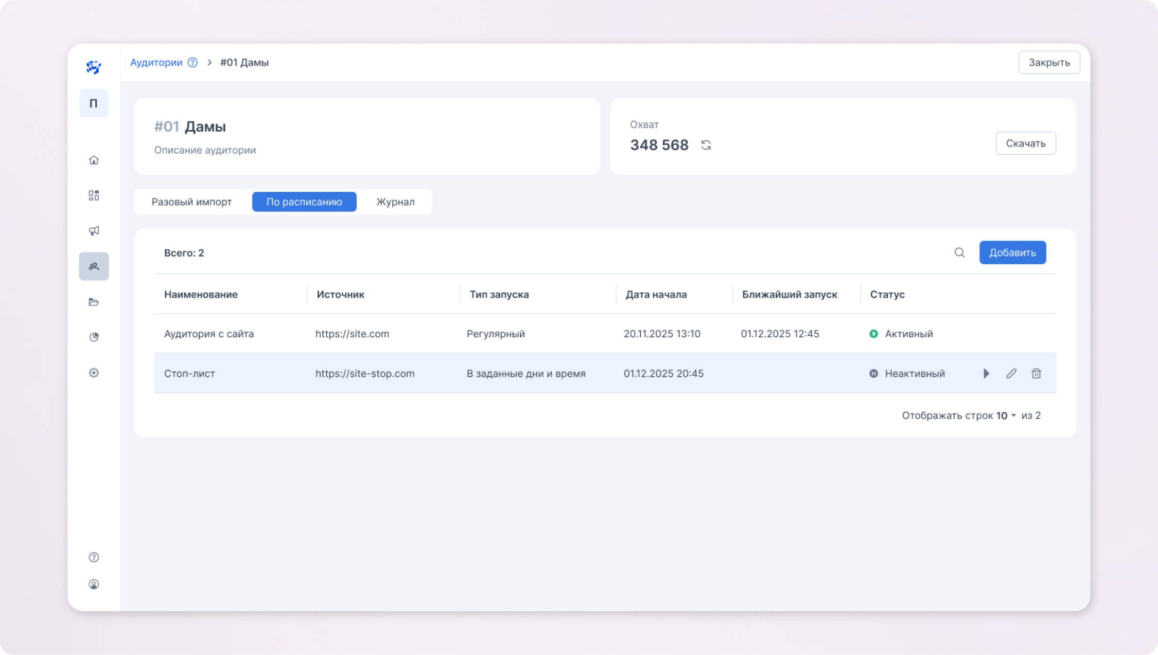This screenshot has height=655, width=1158.
Task: Refresh the Охват reach value
Action: coord(706,145)
